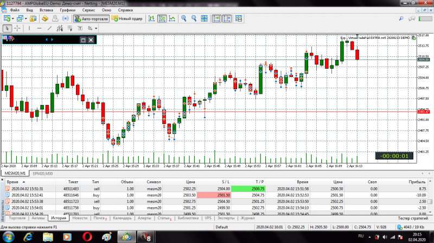Switch chart to line chart mode
Screen dimensions: 434x243
tap(172, 18)
